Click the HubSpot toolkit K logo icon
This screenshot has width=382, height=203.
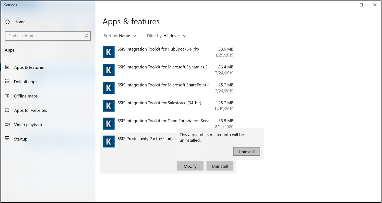pos(109,52)
